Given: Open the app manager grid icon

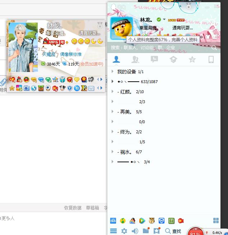Looking at the screenshot, I should point(216,220).
